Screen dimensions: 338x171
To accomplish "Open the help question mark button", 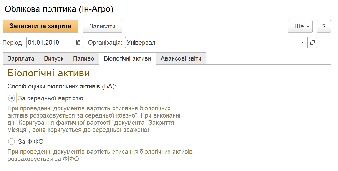I will click(324, 26).
